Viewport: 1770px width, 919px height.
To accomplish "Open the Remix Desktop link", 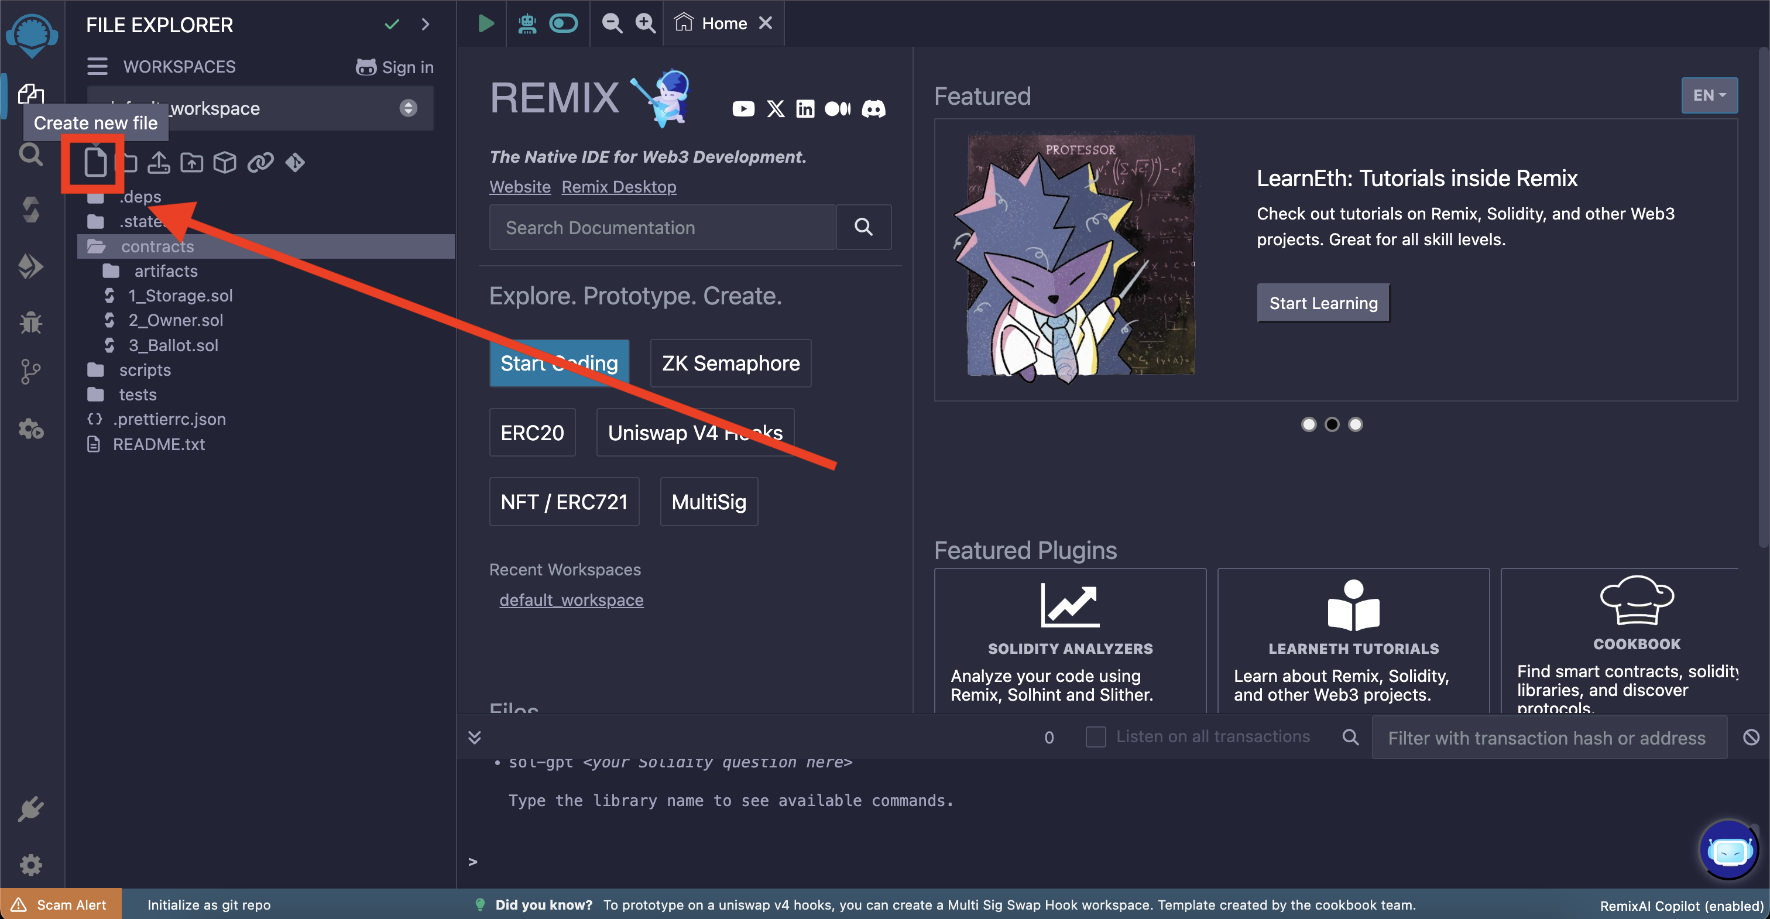I will click(619, 186).
